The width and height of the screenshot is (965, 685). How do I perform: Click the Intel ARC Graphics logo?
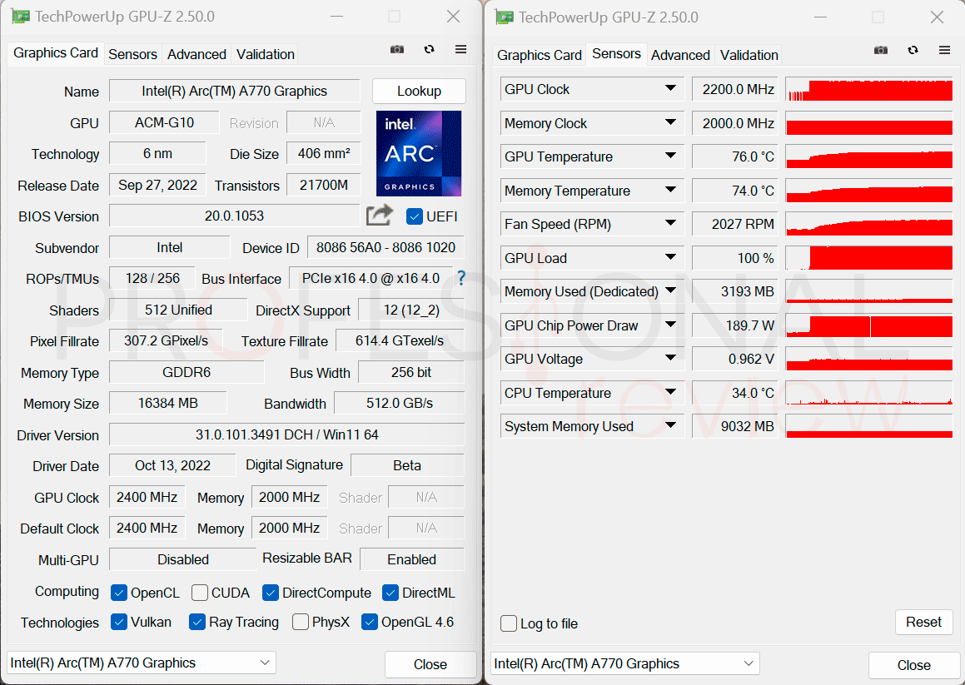pos(419,153)
